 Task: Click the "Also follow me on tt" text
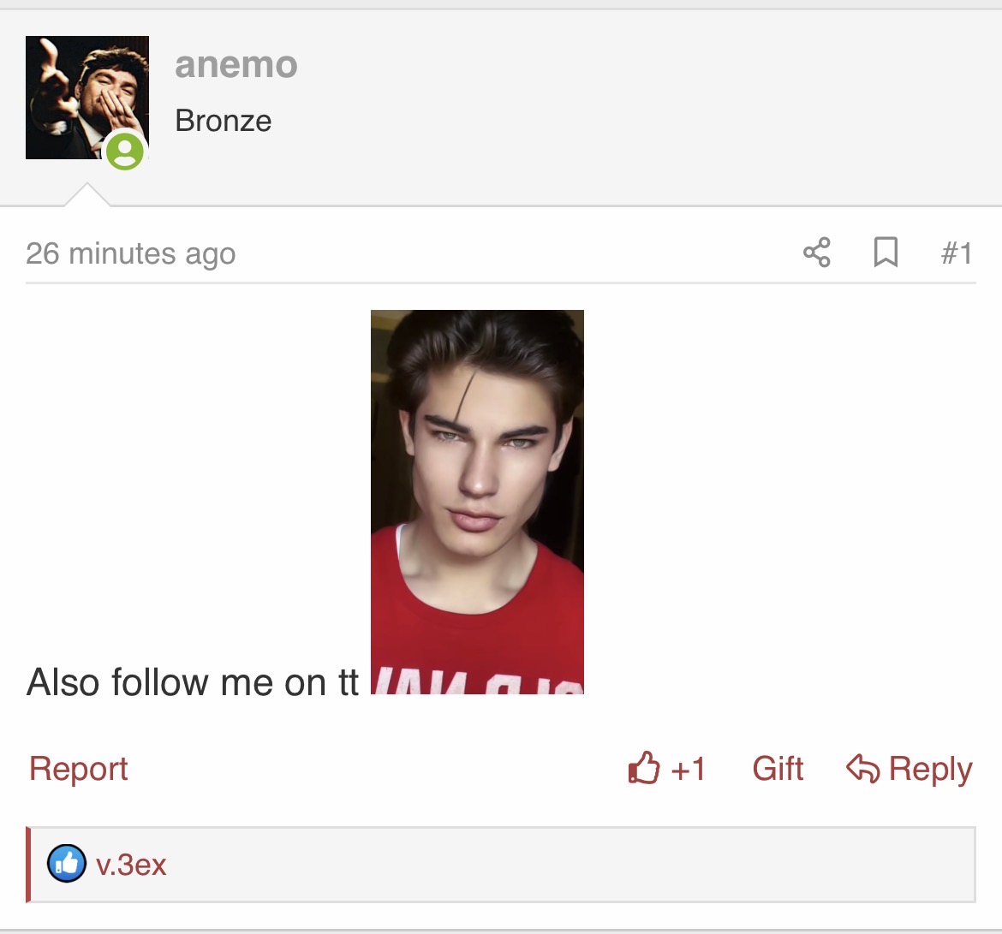[x=193, y=683]
